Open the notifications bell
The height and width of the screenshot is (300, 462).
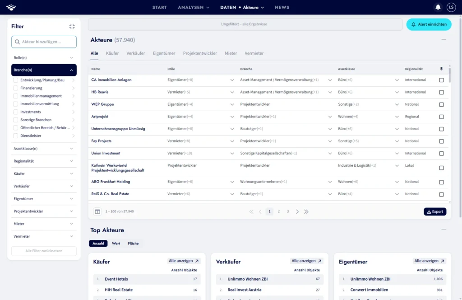pos(438,7)
